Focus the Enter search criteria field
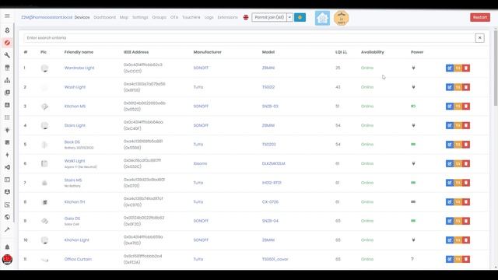The width and height of the screenshot is (498, 280). click(x=249, y=38)
